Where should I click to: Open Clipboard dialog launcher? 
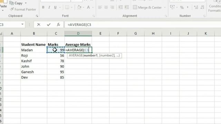click(37, 16)
